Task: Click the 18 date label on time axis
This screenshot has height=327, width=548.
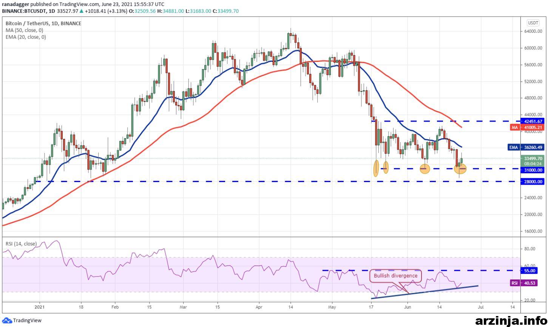Action: point(82,308)
